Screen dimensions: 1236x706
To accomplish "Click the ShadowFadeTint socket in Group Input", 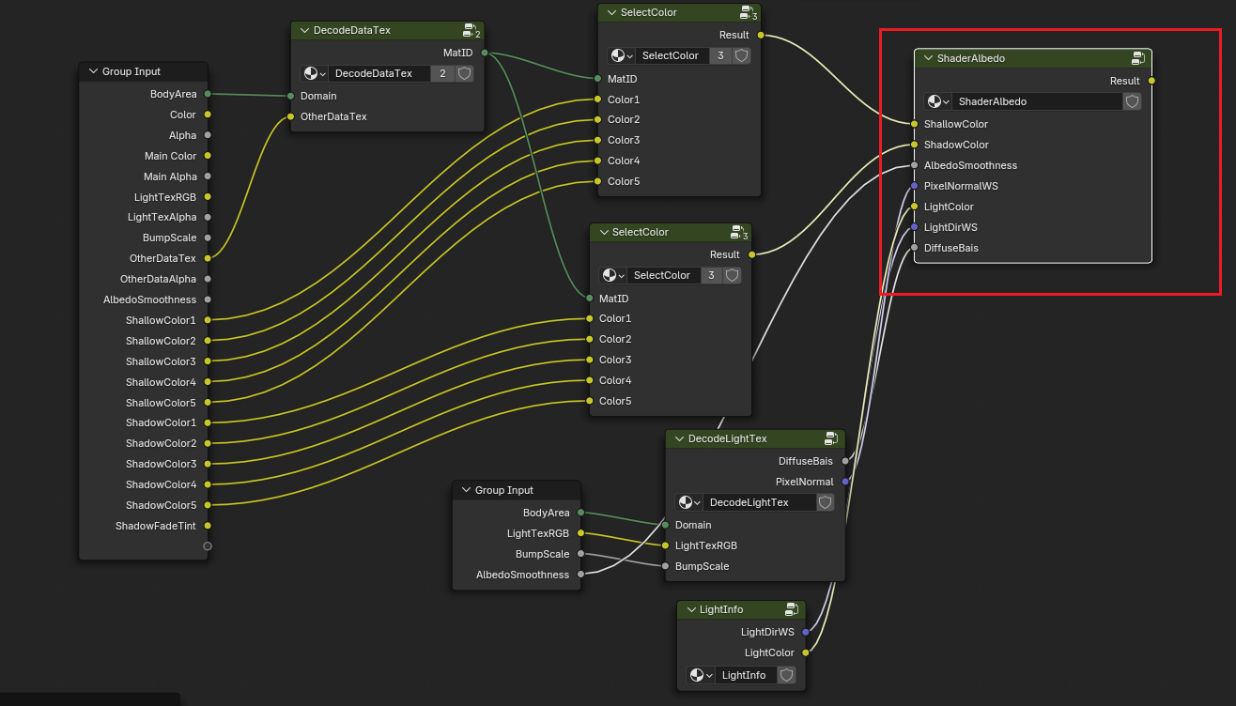I will pos(208,526).
